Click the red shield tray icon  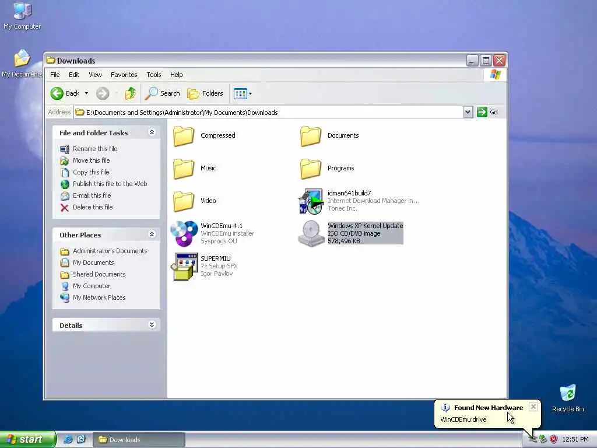point(554,439)
